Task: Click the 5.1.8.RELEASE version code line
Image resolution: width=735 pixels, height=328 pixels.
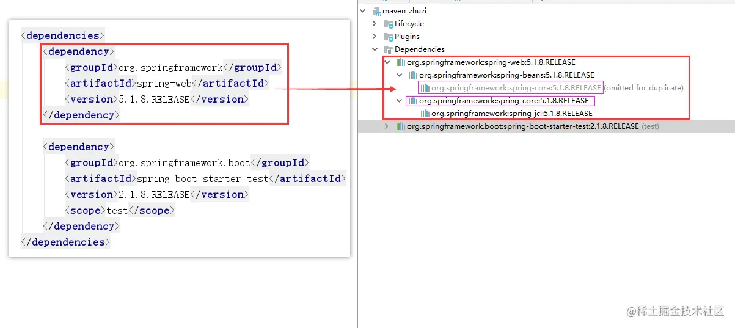Action: tap(156, 99)
